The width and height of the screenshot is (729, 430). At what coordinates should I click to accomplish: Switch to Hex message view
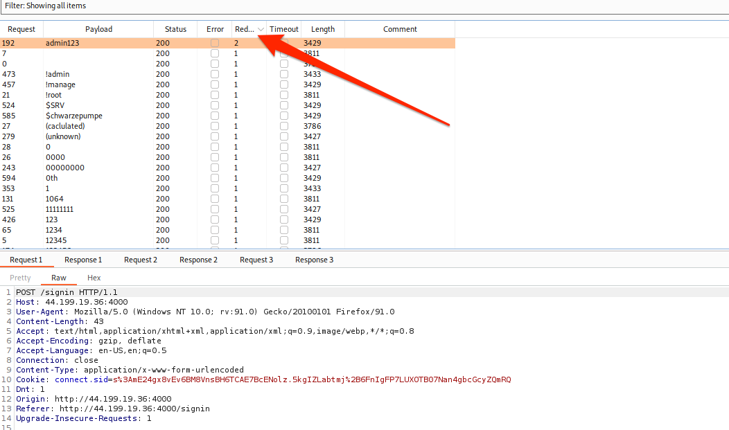tap(94, 278)
